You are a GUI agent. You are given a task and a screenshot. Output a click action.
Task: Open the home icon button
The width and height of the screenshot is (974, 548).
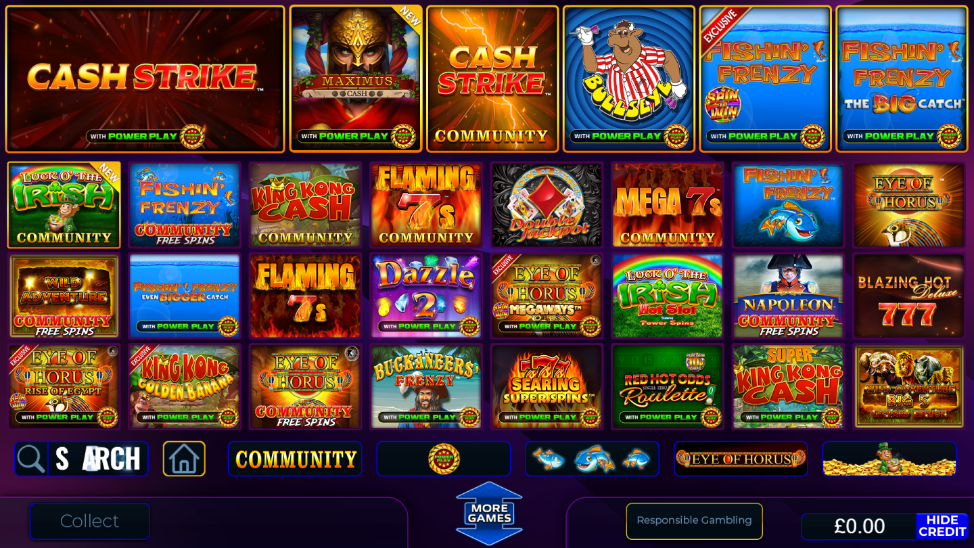click(184, 459)
